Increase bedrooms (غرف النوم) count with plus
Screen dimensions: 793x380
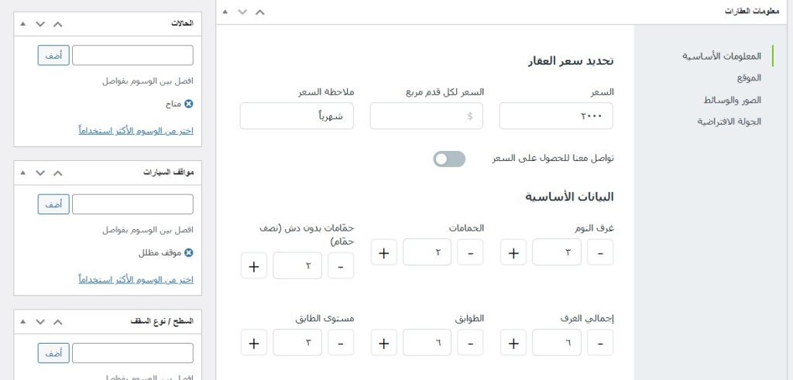tap(513, 252)
